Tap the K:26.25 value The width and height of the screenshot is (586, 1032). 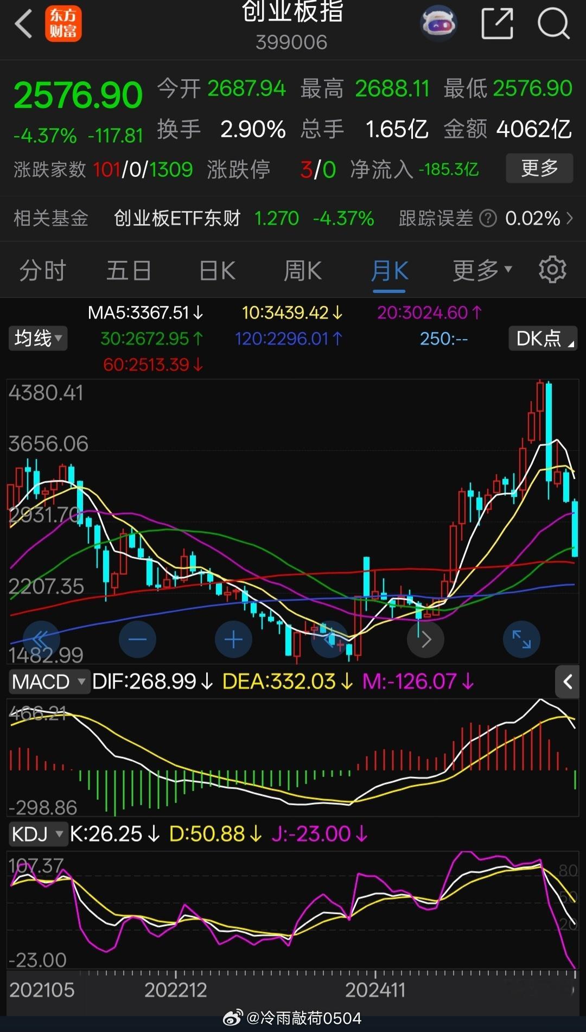coord(115,834)
